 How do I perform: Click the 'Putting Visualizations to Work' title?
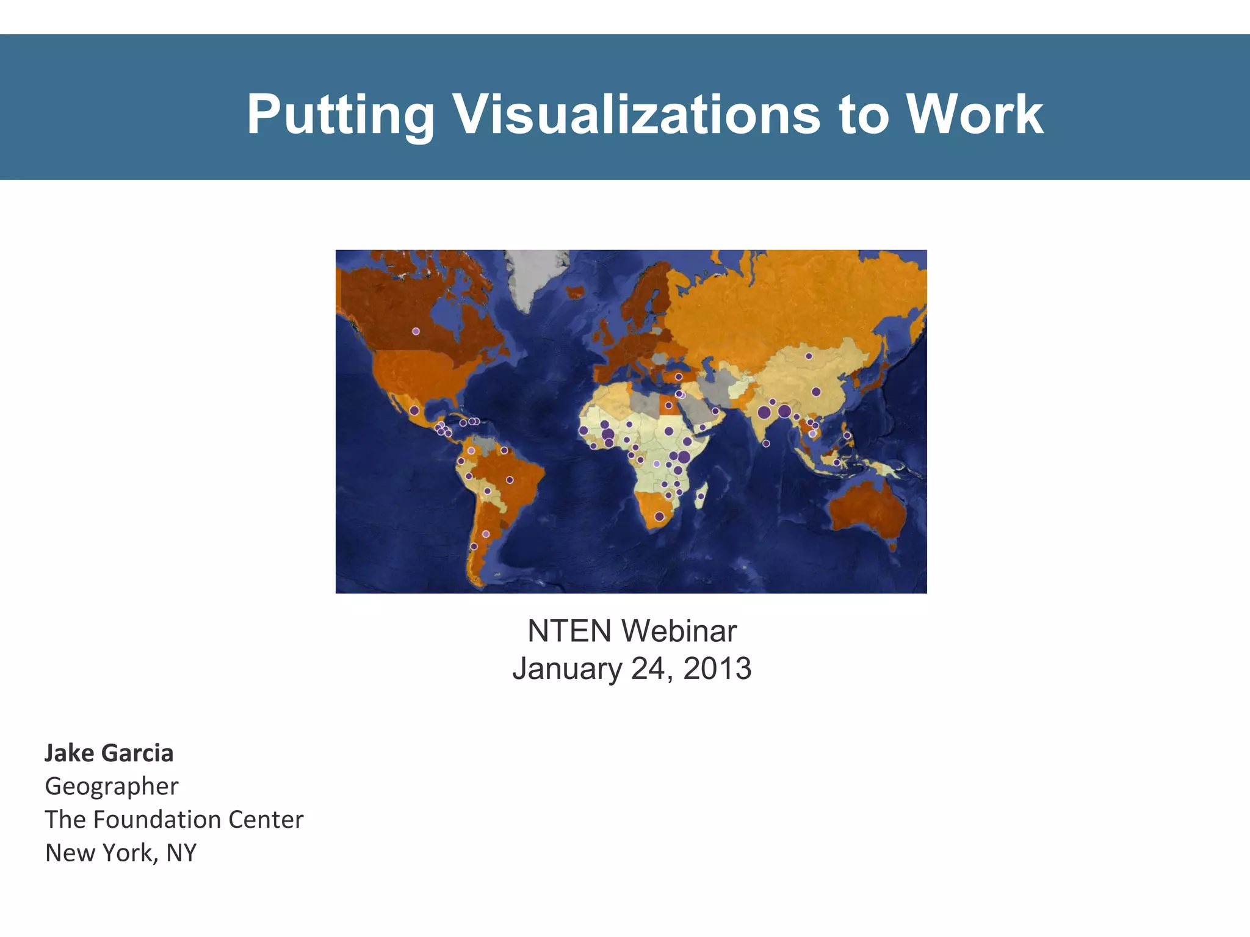(645, 114)
